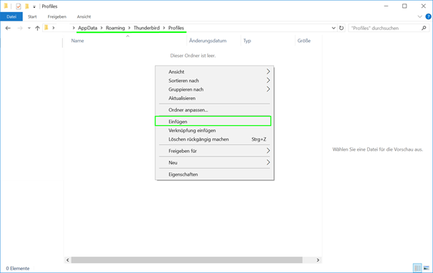
Task: Click Roaming in the address path
Action: [115, 28]
